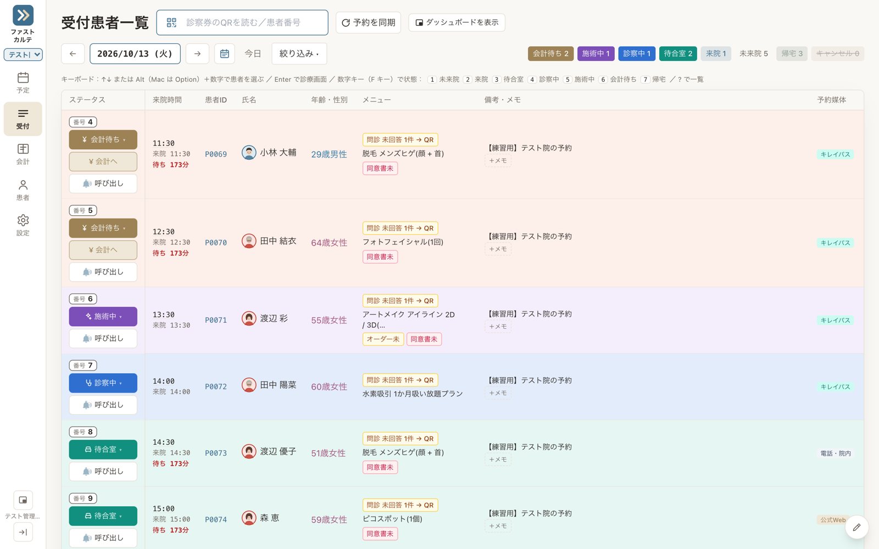Click the QR / 患者番号 search field
This screenshot has height=549, width=879.
tap(242, 23)
